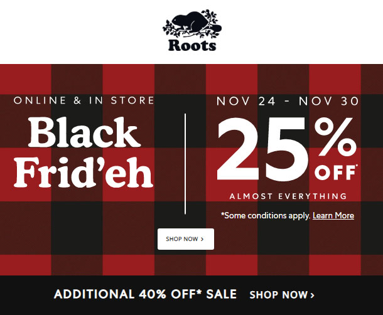Click chevron arrow inside white Shop Now button
This screenshot has height=315, width=383.
point(202,239)
